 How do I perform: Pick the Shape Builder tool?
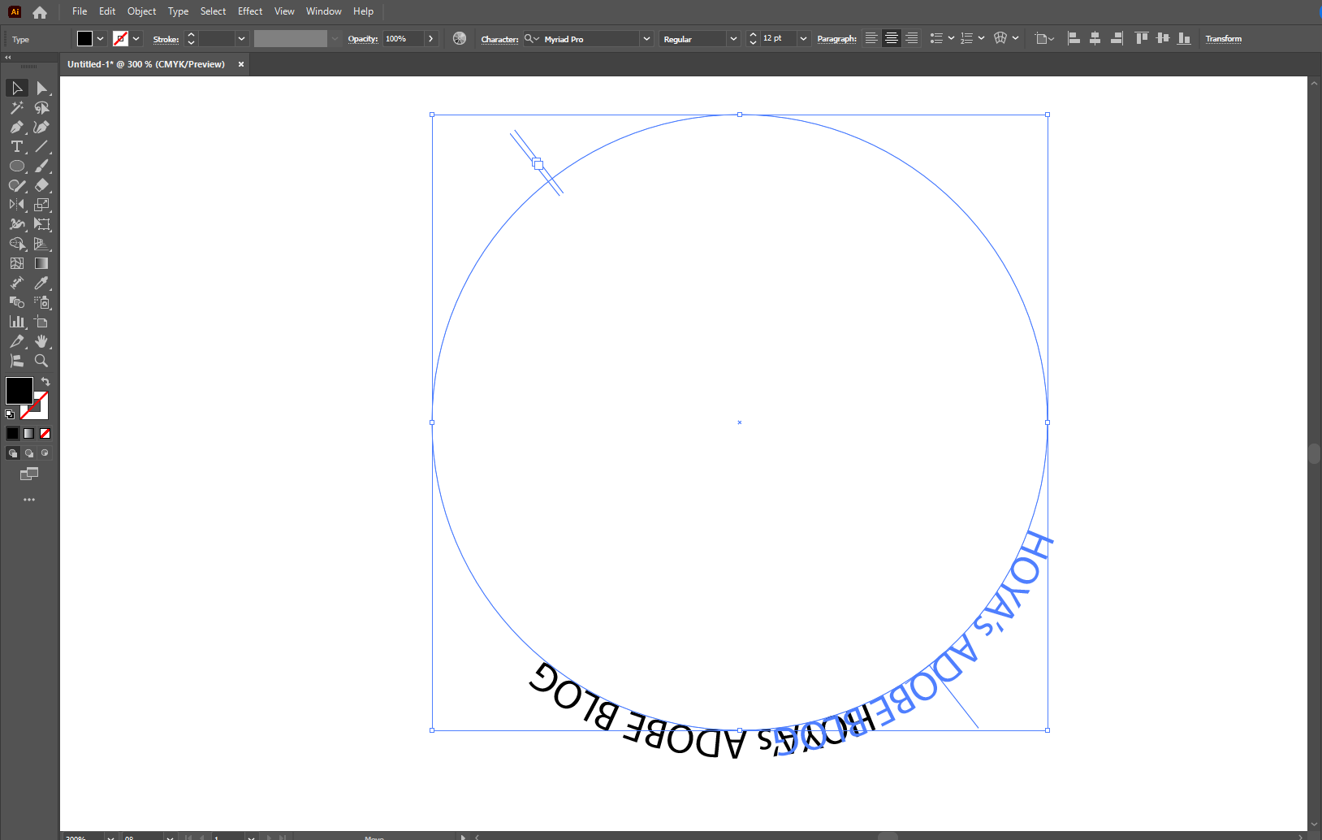[17, 244]
